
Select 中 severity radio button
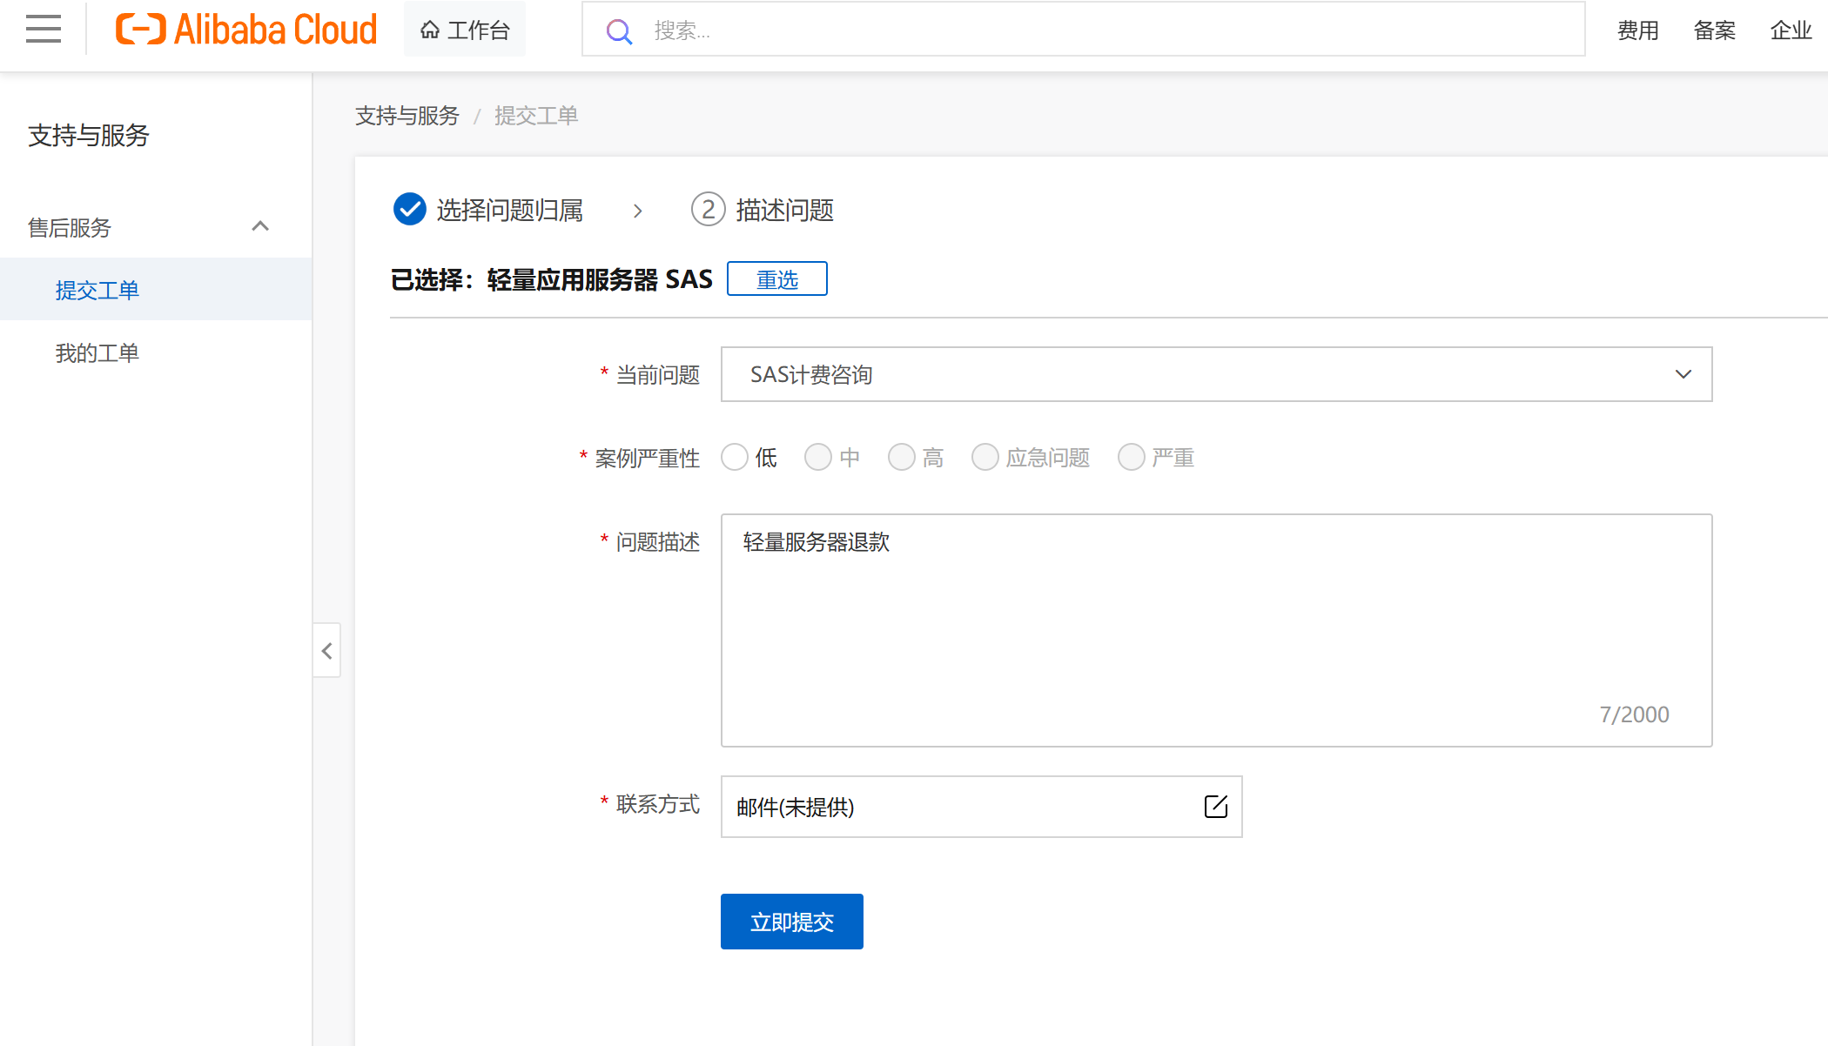818,458
